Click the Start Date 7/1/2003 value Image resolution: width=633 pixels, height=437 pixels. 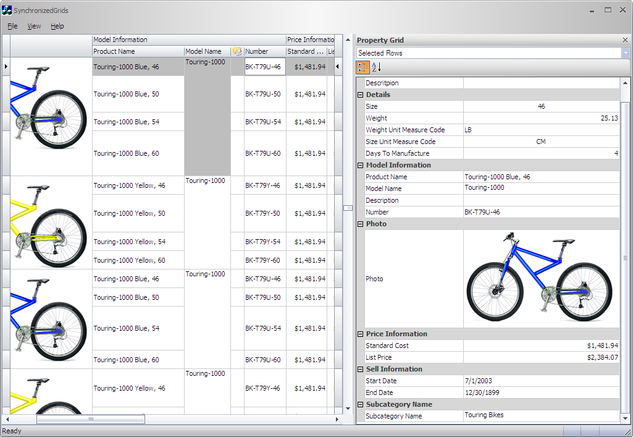[542, 381]
